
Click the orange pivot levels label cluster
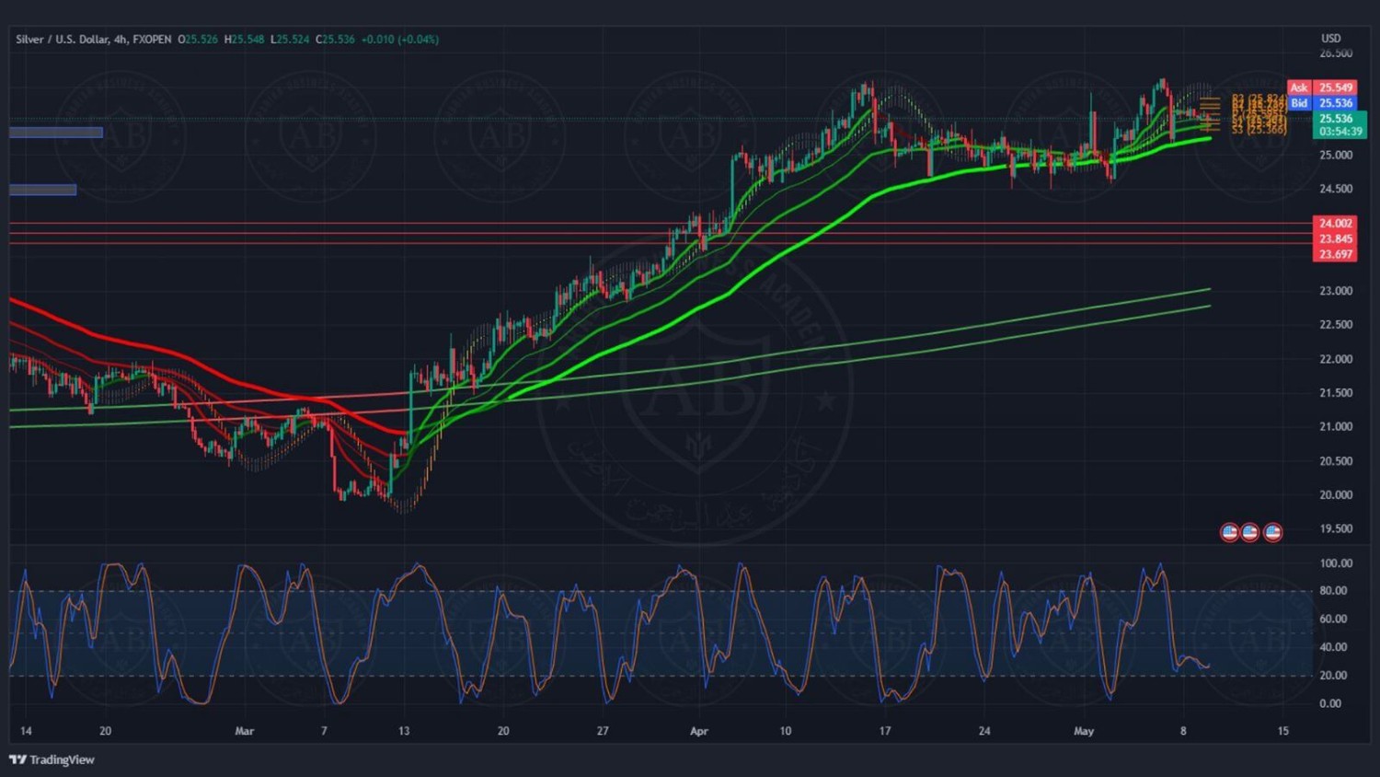coord(1259,114)
